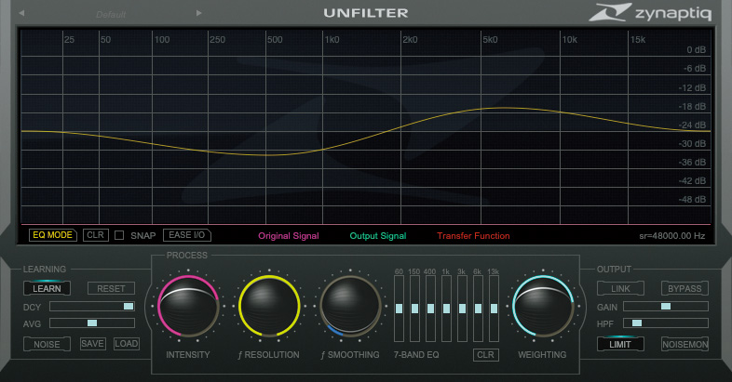Toggle Transfer Function display
This screenshot has width=732, height=382.
tap(473, 236)
